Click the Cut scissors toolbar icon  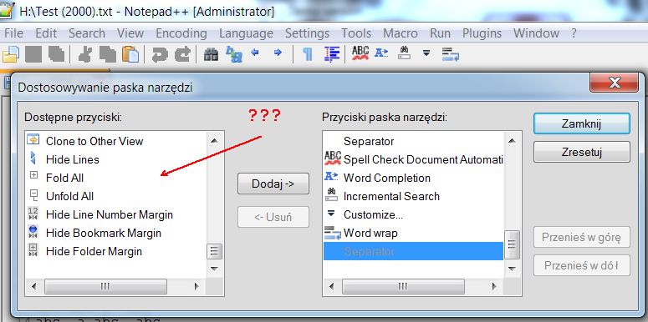[x=84, y=54]
